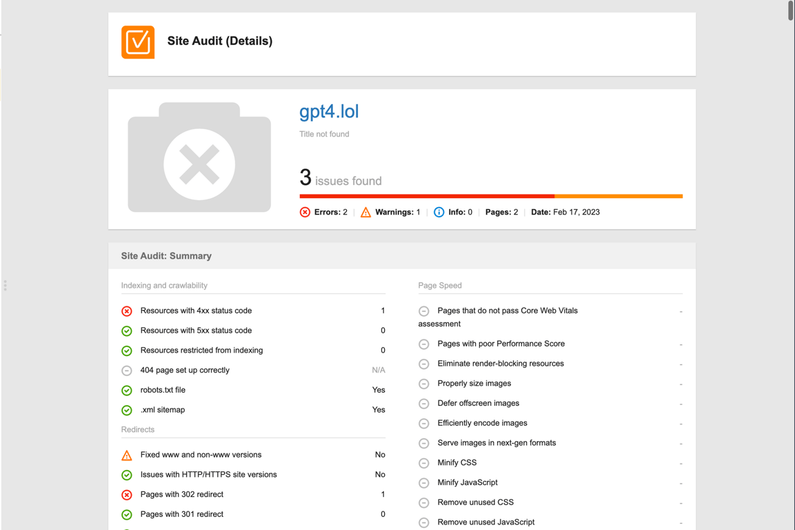Click gray icon beside Efficiently encode images

424,424
